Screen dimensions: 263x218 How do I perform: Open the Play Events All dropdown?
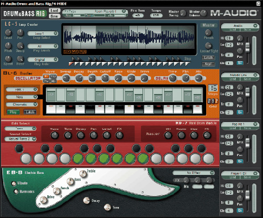tap(43, 46)
